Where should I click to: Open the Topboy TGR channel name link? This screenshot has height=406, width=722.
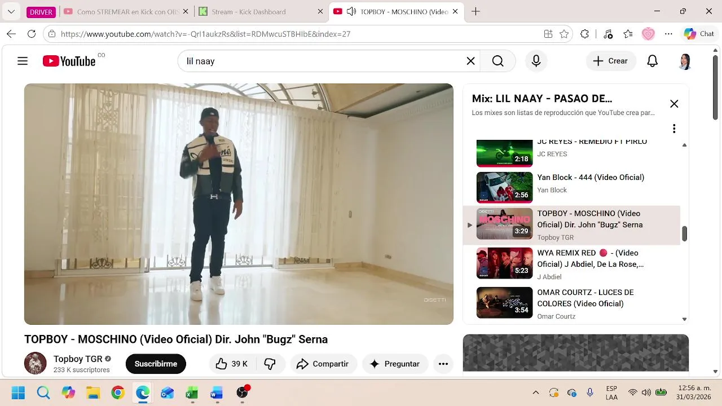(78, 359)
